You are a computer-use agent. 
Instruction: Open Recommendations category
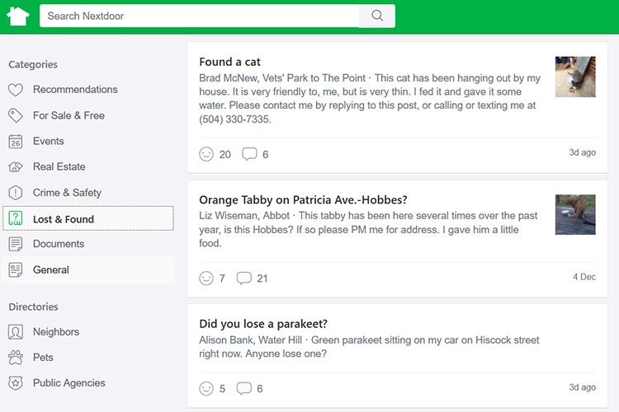(x=75, y=90)
